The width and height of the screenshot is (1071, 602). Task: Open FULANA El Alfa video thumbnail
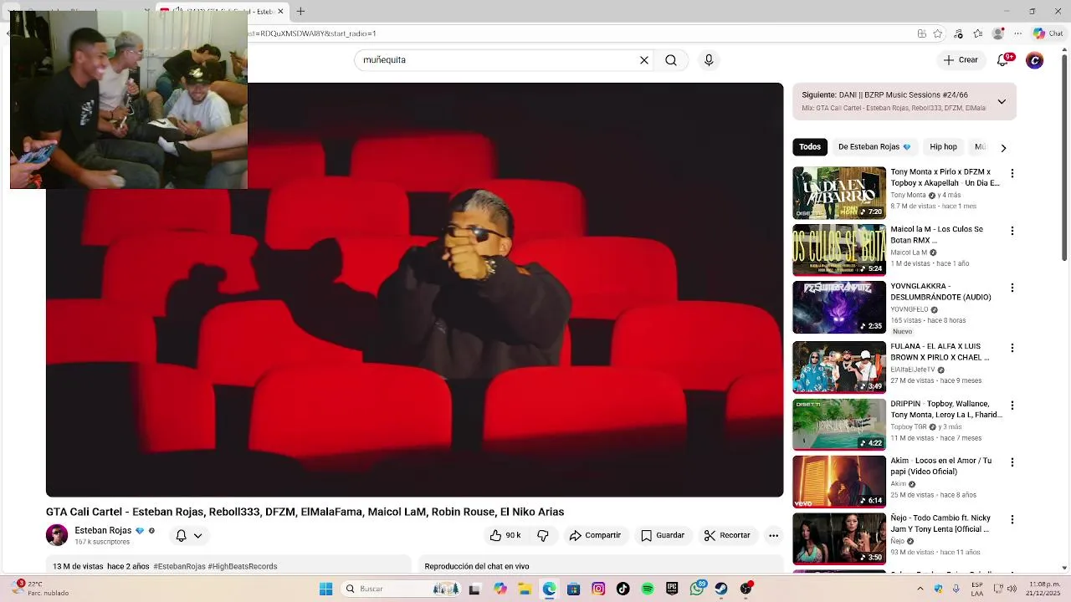tap(839, 367)
